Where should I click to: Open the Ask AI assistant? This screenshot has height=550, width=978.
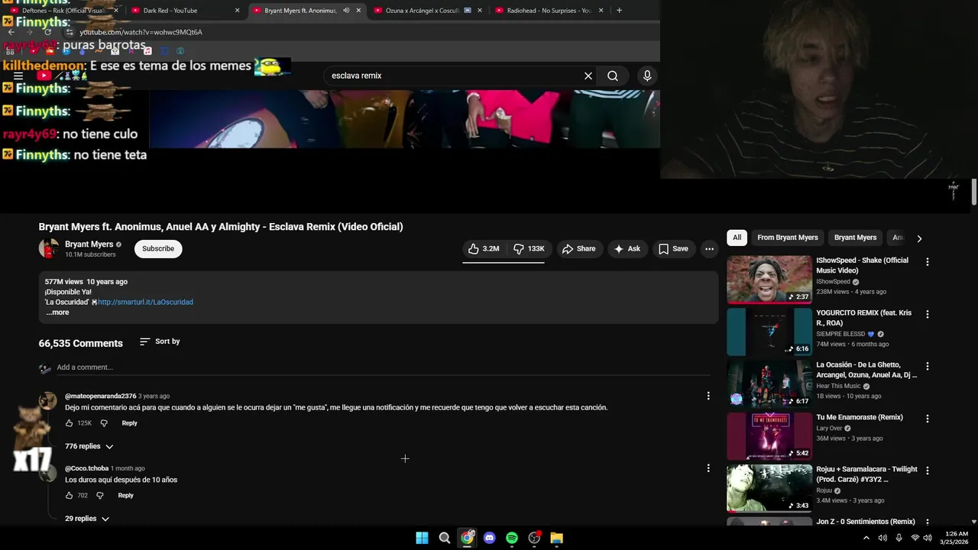point(627,248)
